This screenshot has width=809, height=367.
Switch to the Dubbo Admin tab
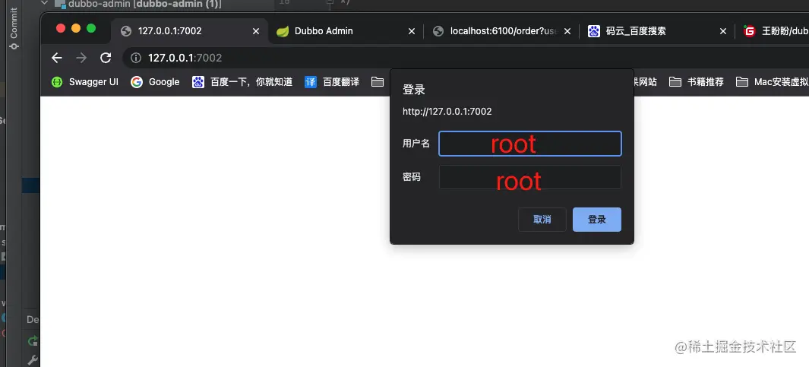pyautogui.click(x=346, y=31)
